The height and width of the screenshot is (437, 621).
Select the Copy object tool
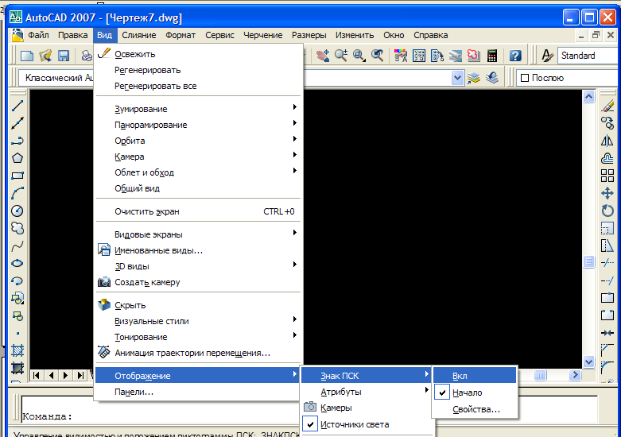point(607,123)
